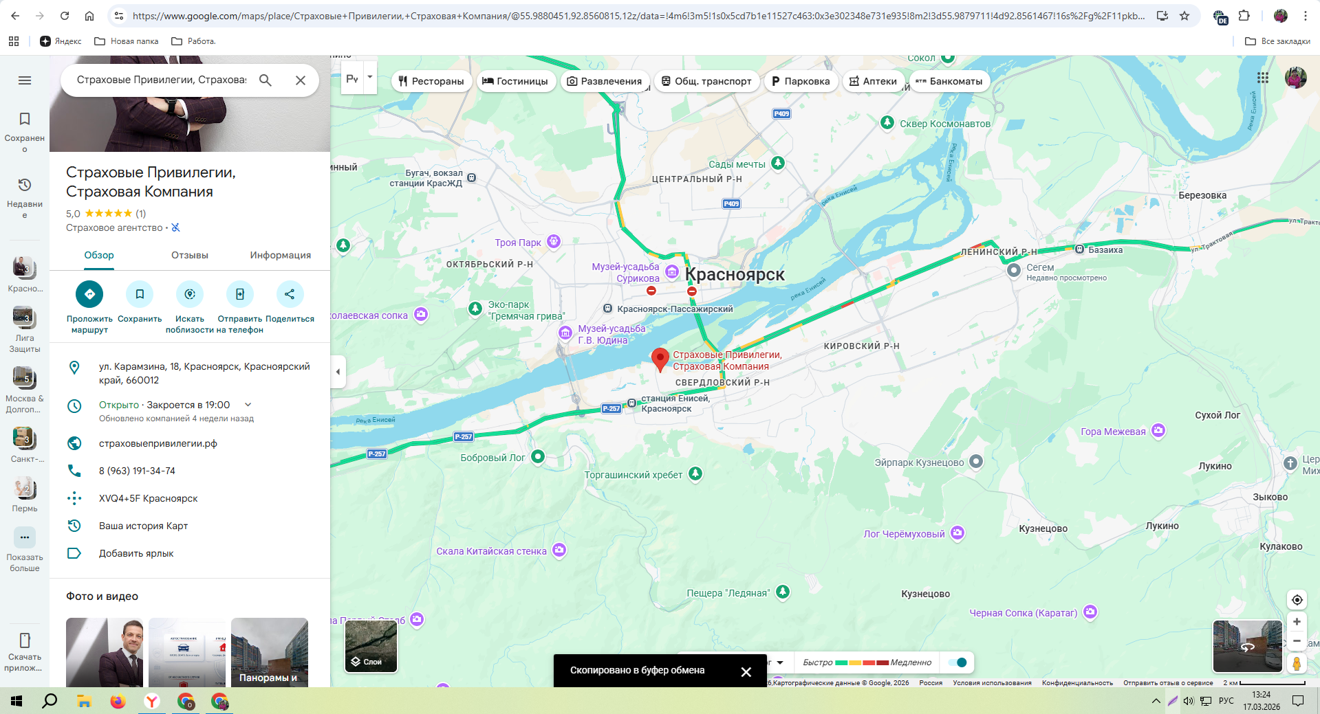Switch to Отзывы tab
Viewport: 1320px width, 714px height.
(190, 256)
